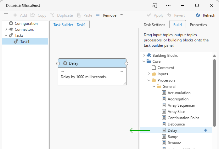This screenshot has height=149, width=219.
Task: Click the Array Sequencer processor icon
Action: (x=164, y=105)
